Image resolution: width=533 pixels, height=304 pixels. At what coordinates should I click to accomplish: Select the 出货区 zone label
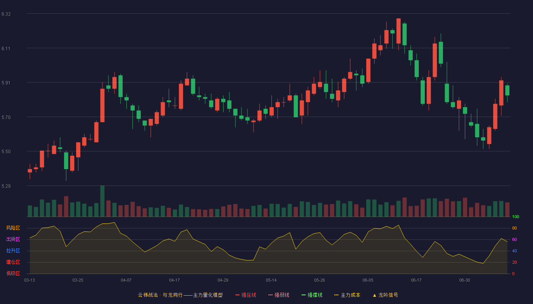[13, 239]
